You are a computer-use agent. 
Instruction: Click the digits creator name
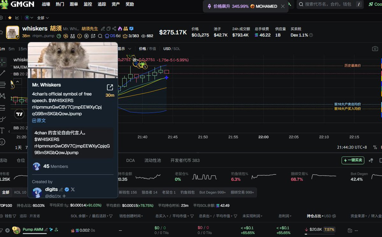click(51, 189)
